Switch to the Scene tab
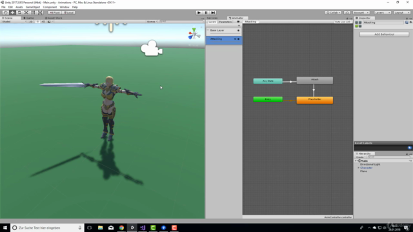 [x=8, y=18]
